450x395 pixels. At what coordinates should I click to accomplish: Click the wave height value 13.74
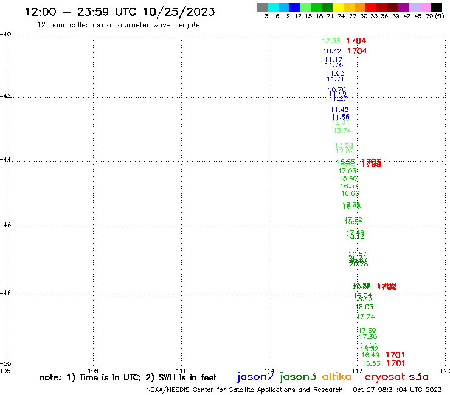342,131
